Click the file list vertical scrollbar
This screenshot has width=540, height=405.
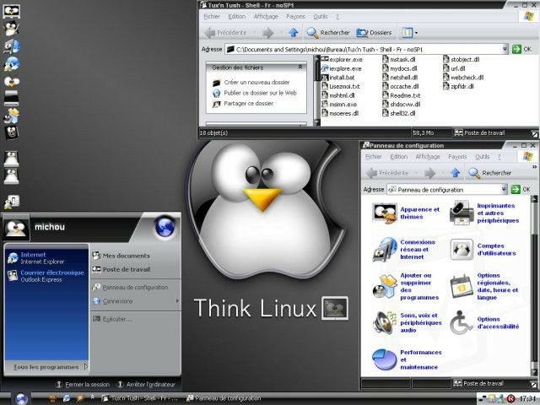317,90
